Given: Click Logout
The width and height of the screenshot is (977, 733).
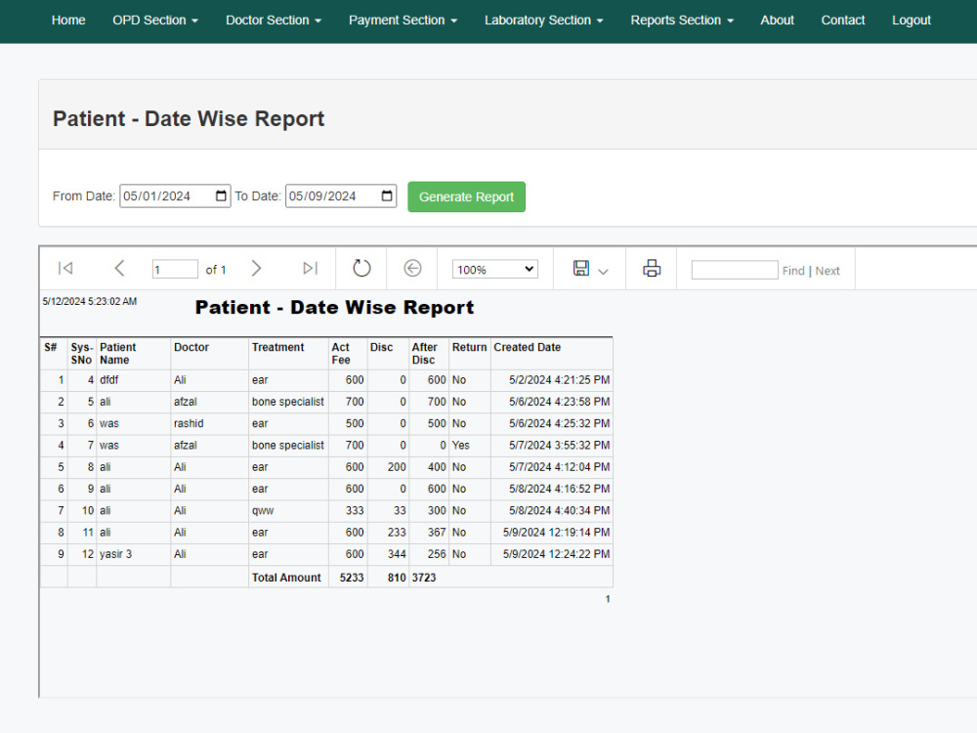Looking at the screenshot, I should coord(912,20).
